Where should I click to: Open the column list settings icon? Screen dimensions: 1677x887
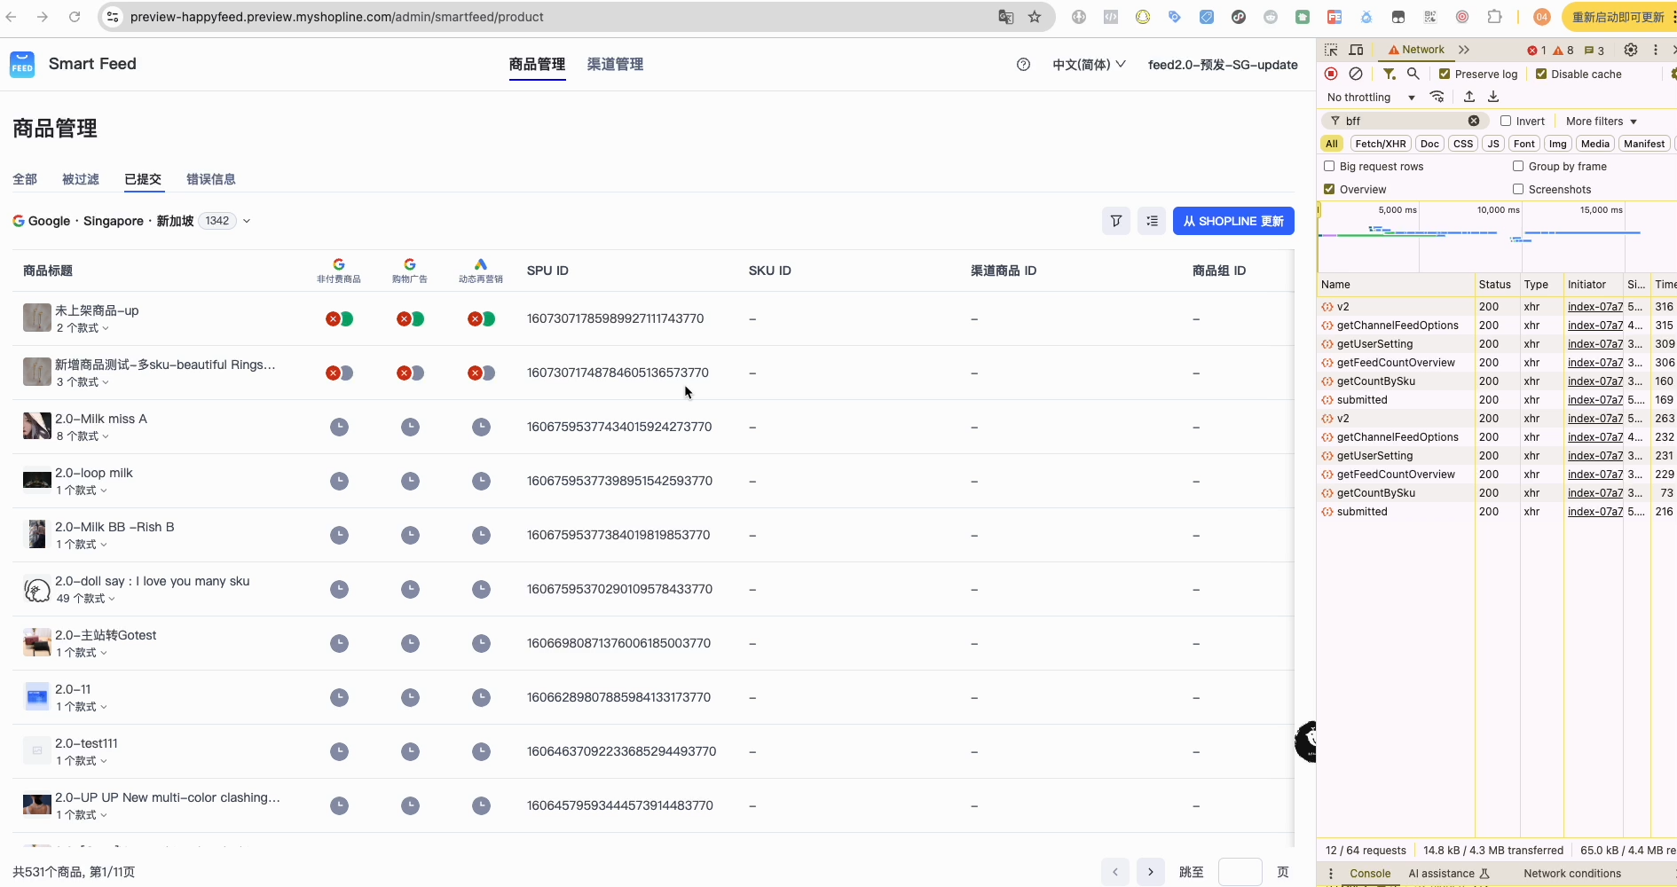point(1152,221)
